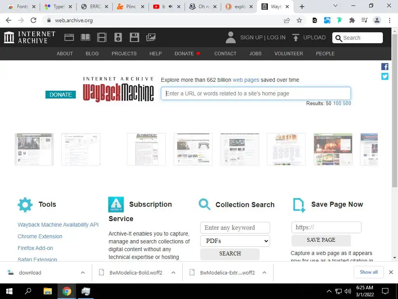Click the Archive-It subscription icon
This screenshot has width=398, height=299.
click(116, 204)
